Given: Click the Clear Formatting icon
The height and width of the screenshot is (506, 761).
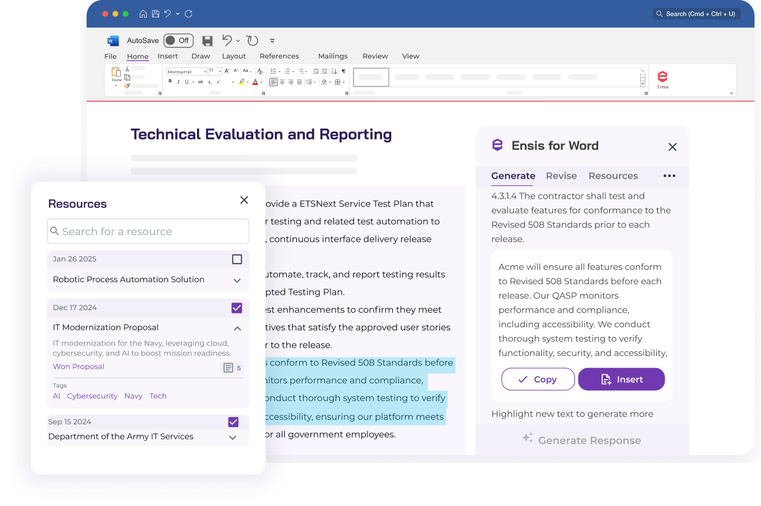Looking at the screenshot, I should point(260,71).
